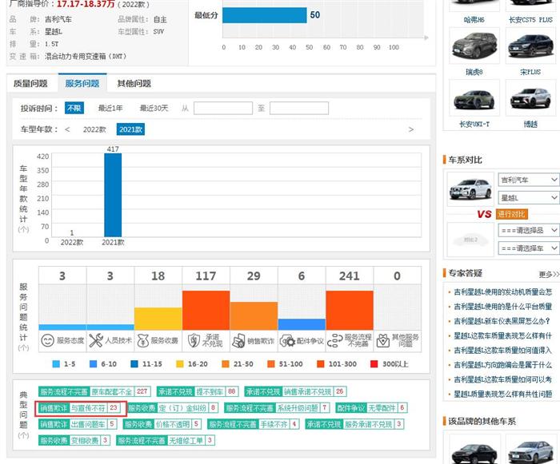Image resolution: width=560 pixels, height=464 pixels.
Task: Click the end date input after 至
Action: (x=299, y=108)
